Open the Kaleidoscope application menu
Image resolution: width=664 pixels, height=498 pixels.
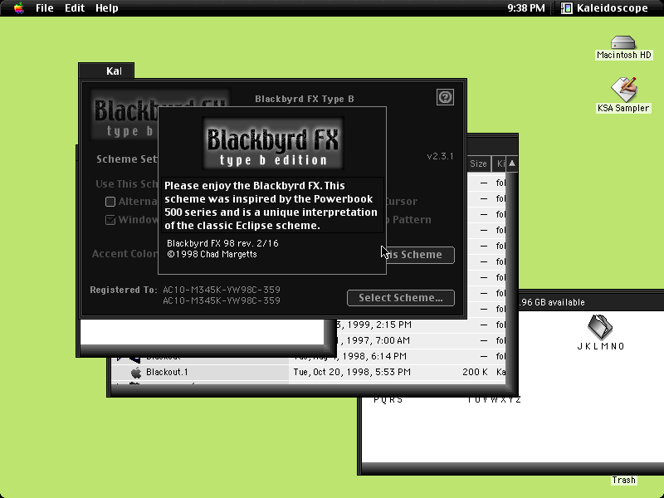(605, 8)
